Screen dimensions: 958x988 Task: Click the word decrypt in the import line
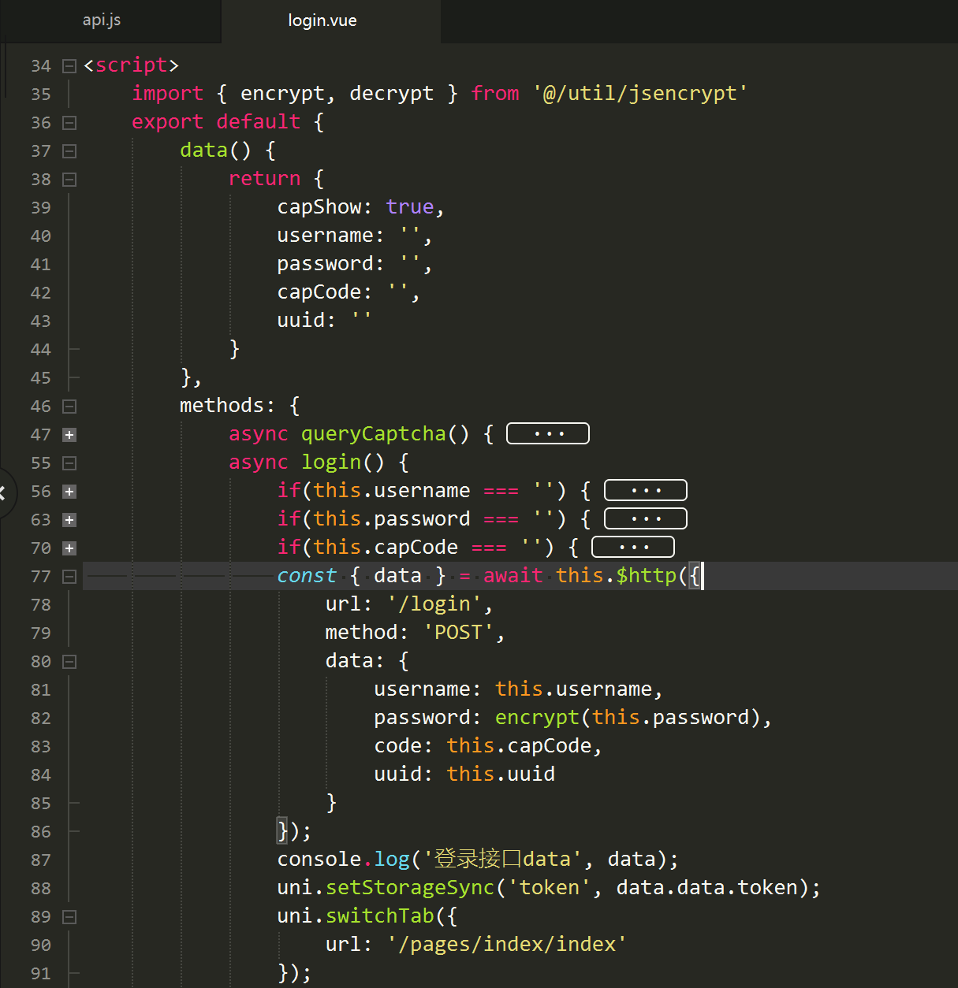[391, 93]
